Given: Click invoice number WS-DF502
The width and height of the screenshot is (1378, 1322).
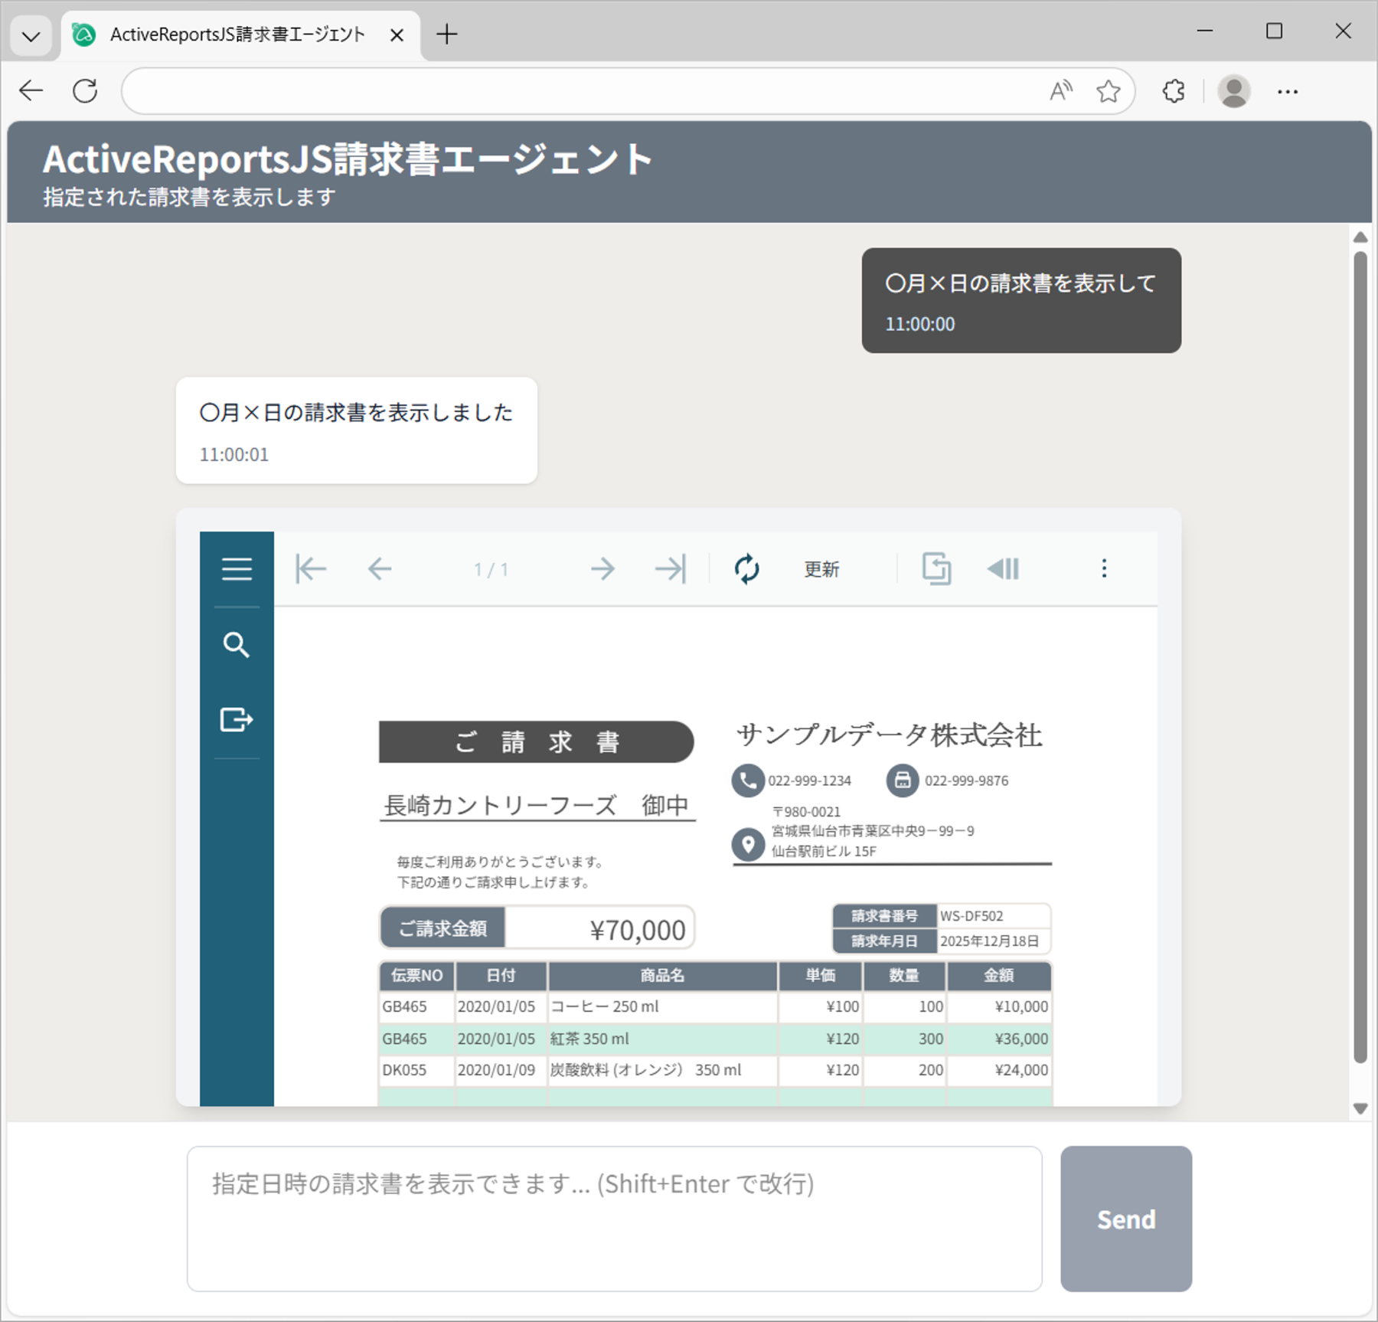Looking at the screenshot, I should click(x=971, y=916).
